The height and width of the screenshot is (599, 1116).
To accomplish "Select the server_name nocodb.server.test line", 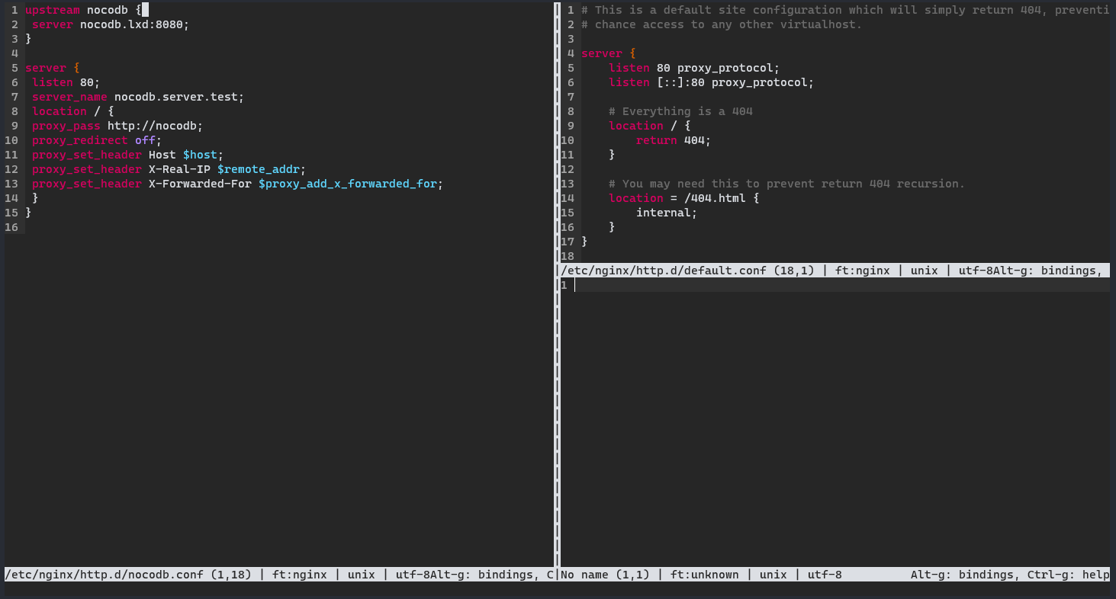I will point(137,97).
